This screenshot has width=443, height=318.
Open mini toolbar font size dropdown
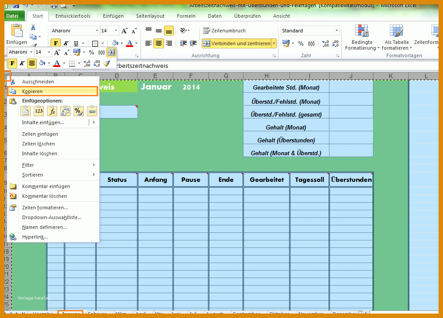49,52
